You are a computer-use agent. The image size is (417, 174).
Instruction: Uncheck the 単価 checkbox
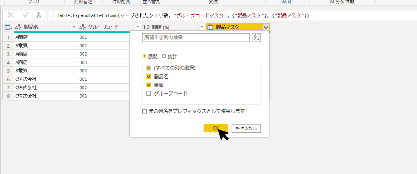pos(149,85)
